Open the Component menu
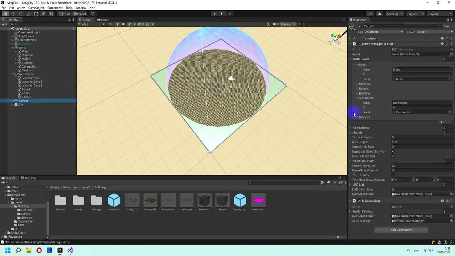 point(55,8)
